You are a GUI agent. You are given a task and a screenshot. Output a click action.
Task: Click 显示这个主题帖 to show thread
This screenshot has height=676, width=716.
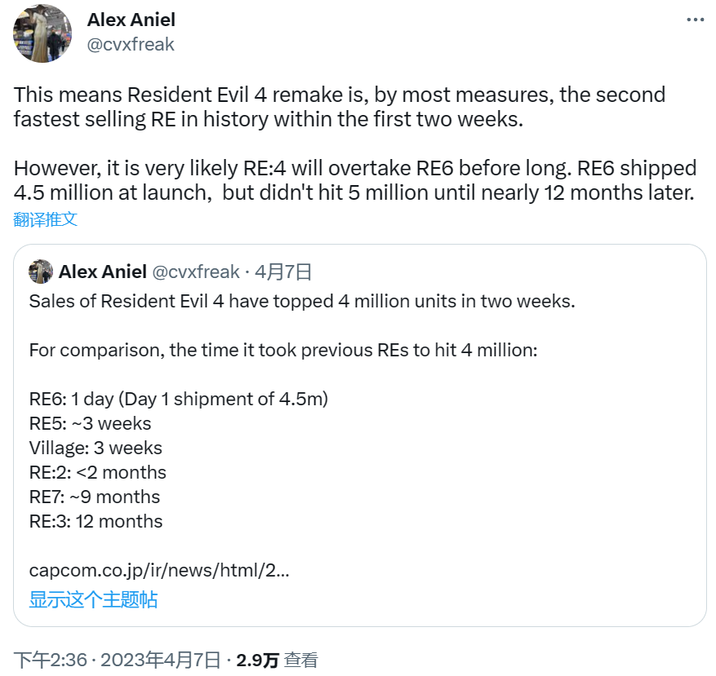[93, 599]
